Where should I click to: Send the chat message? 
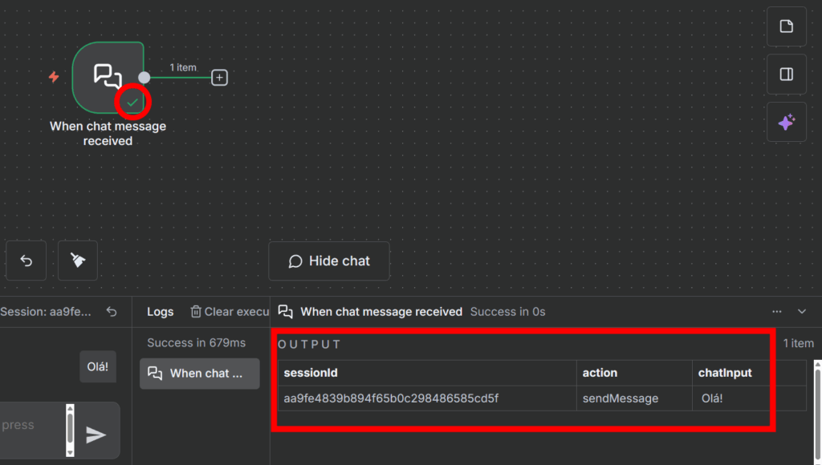[96, 435]
